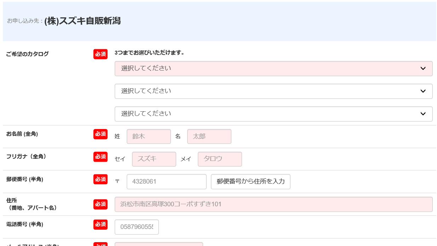
Task: Click the メイ furigana input field
Action: click(220, 159)
